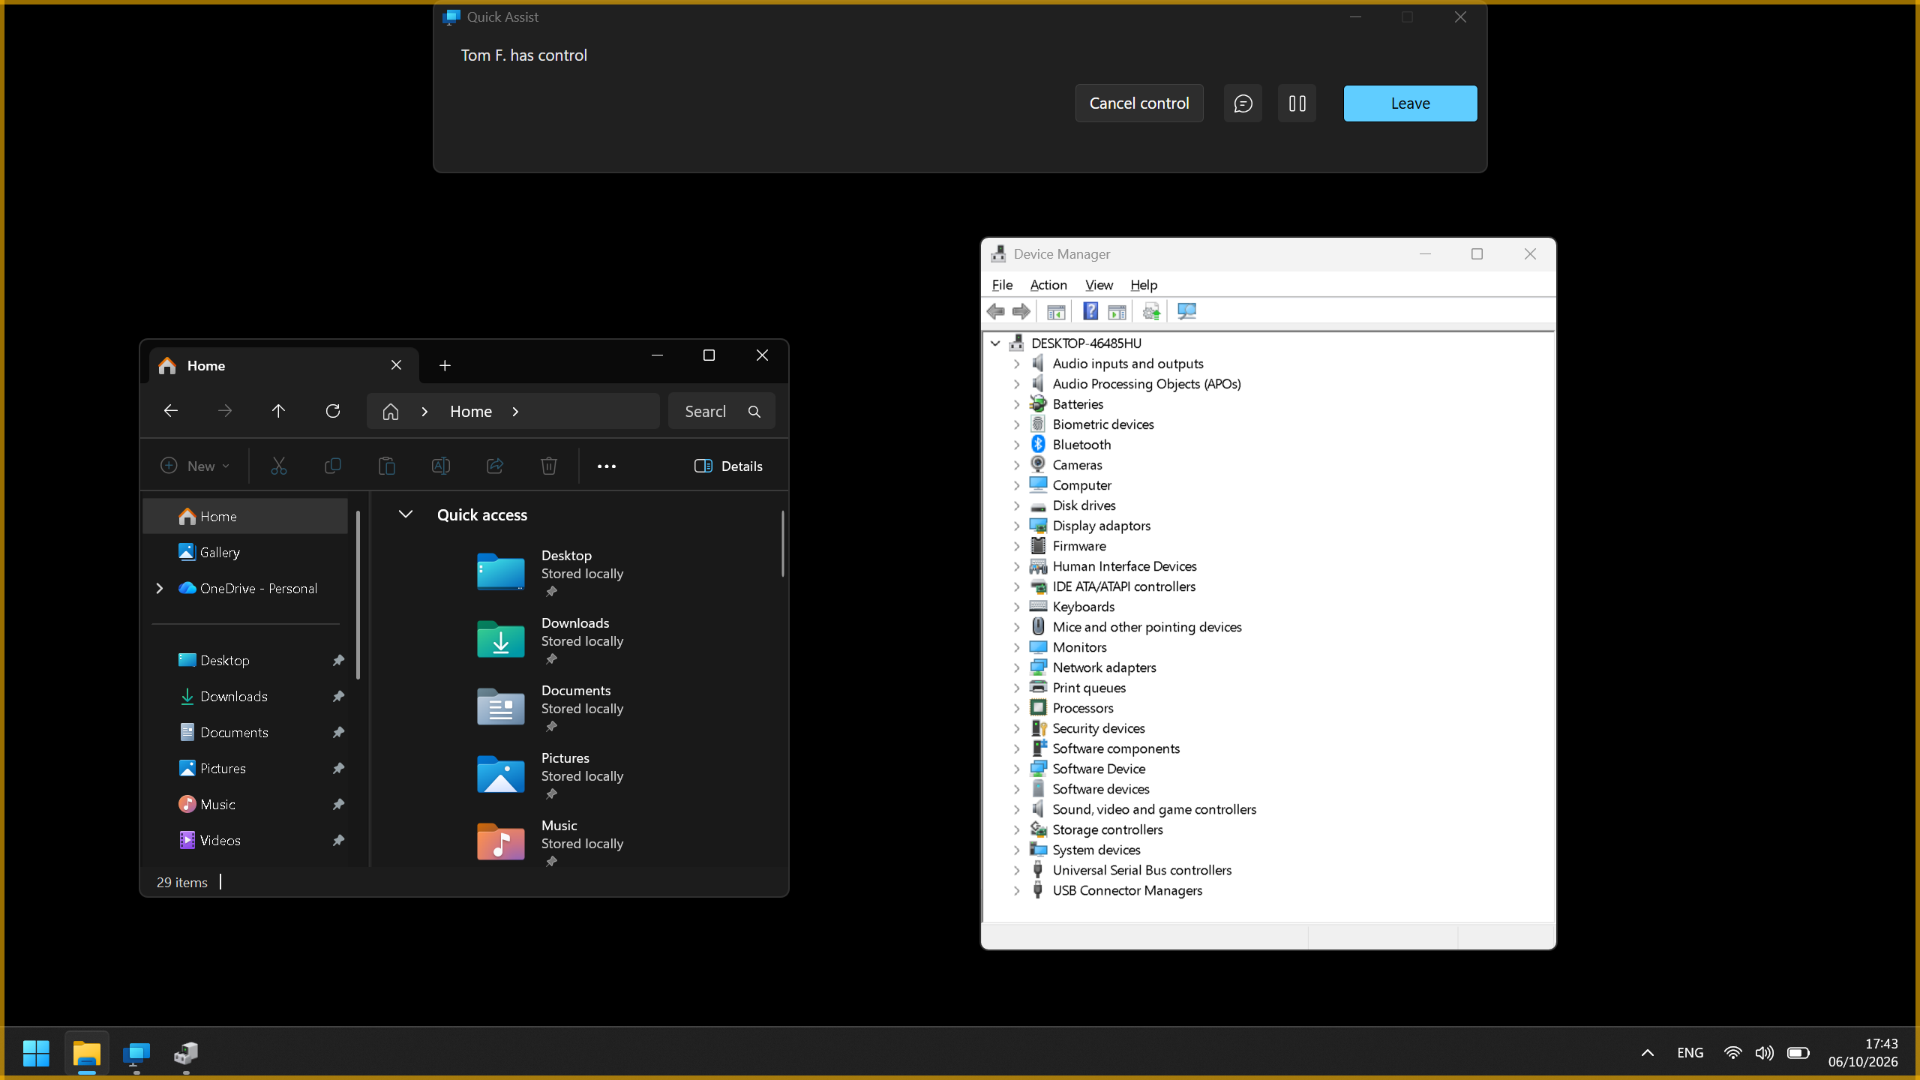Select Batteries in the device tree

pyautogui.click(x=1078, y=404)
